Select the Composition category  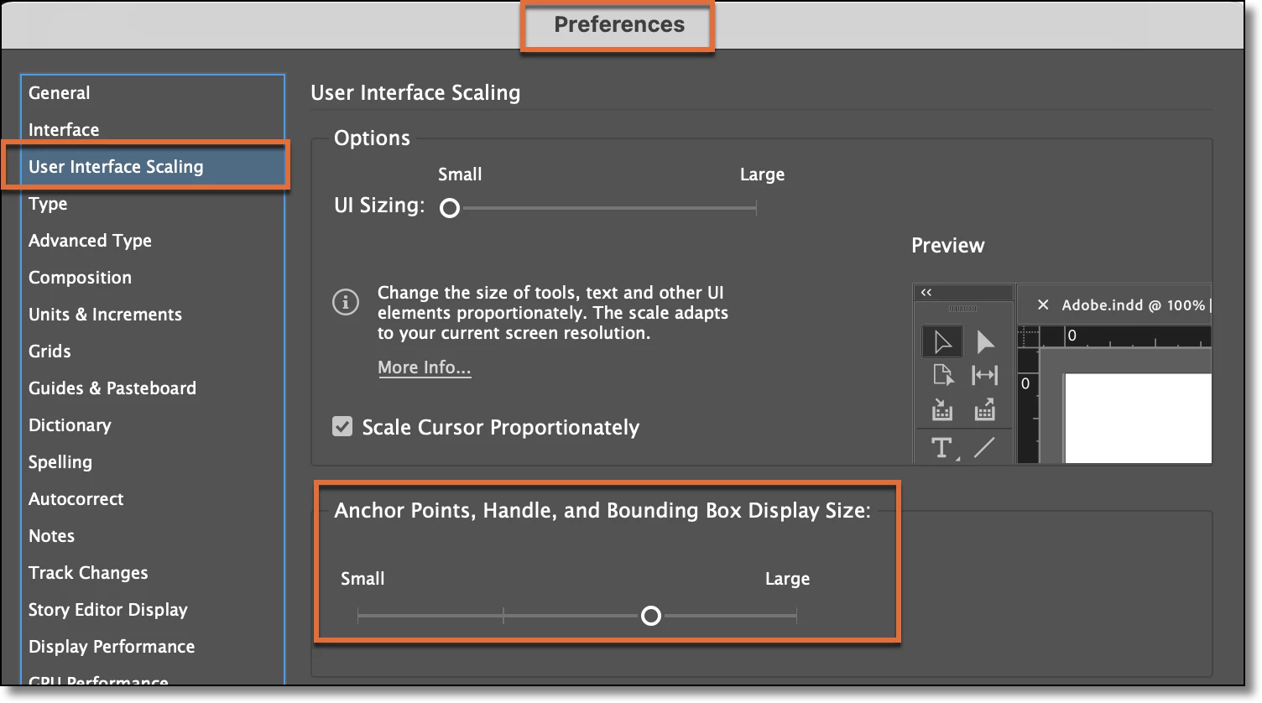tap(153, 278)
